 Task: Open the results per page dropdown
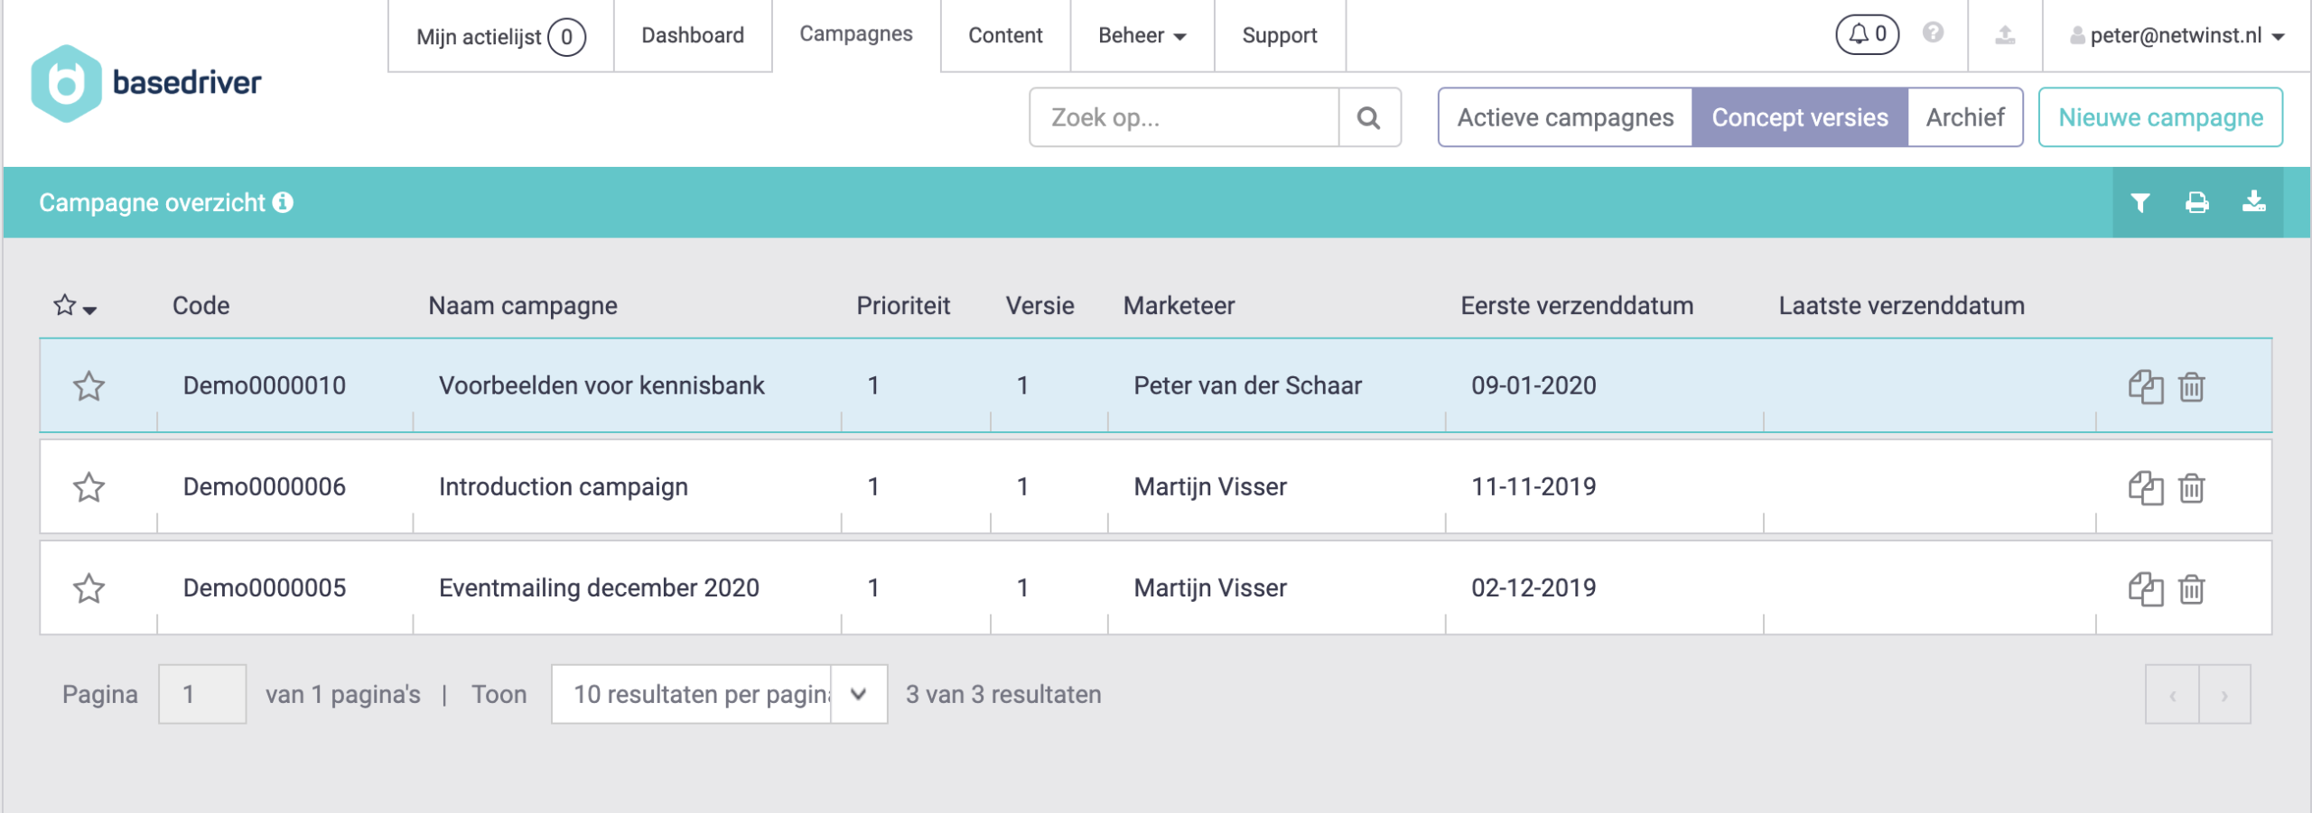click(719, 694)
